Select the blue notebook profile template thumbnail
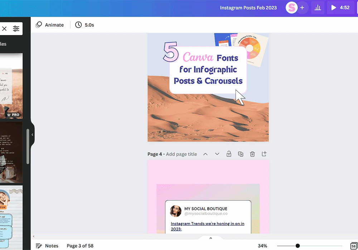The image size is (358, 250). (11, 217)
